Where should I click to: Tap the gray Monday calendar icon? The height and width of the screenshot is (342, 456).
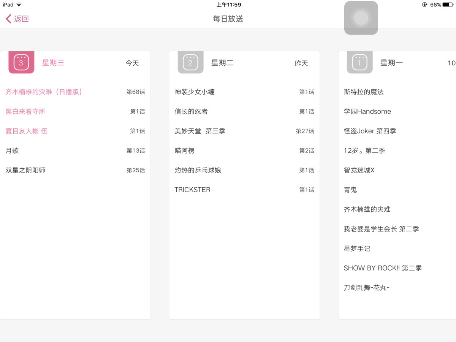click(x=359, y=62)
